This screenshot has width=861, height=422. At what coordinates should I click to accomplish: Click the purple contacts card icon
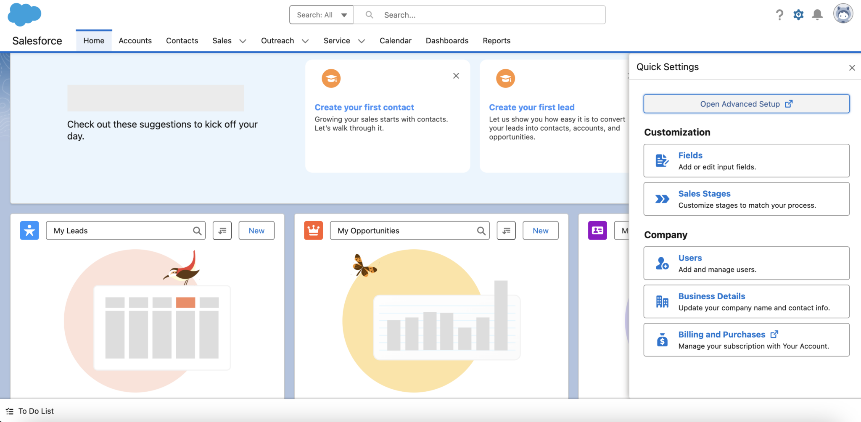[597, 230]
